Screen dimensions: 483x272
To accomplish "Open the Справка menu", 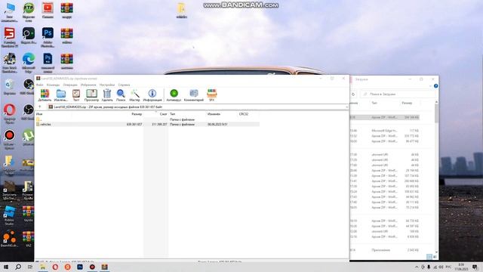I will point(124,85).
